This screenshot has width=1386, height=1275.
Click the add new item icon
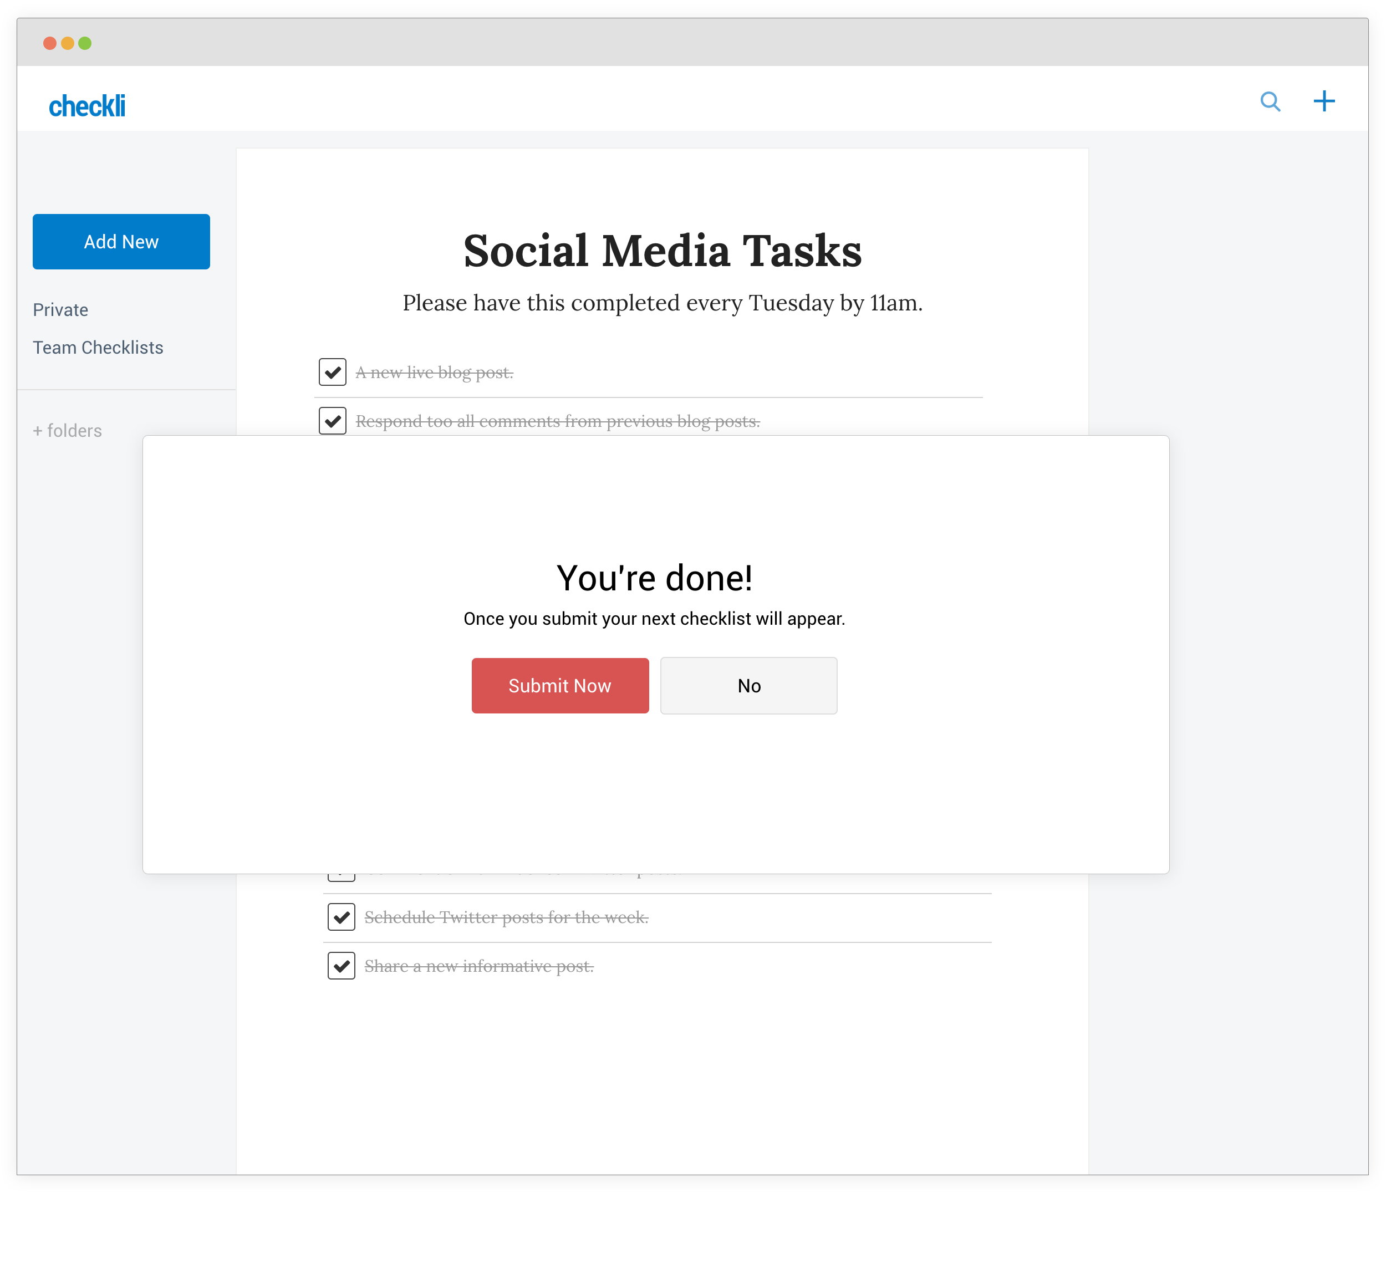1324,101
